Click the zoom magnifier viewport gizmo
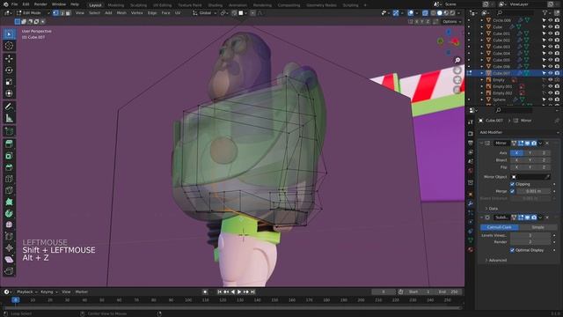This screenshot has width=563, height=317. pyautogui.click(x=457, y=60)
